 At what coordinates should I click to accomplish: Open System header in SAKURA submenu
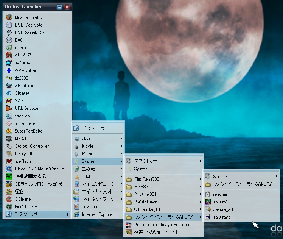[x=242, y=177]
